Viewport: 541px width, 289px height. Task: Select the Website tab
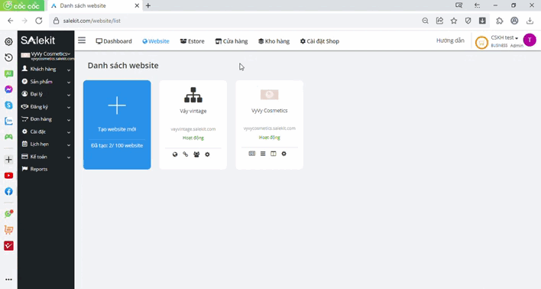click(156, 41)
